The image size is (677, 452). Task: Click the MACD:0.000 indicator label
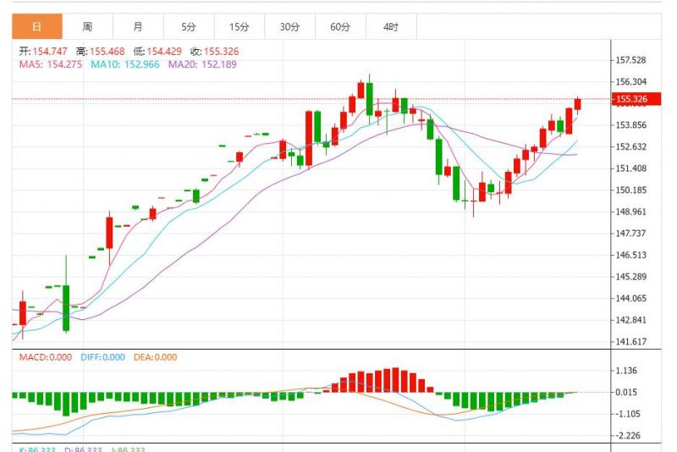47,357
